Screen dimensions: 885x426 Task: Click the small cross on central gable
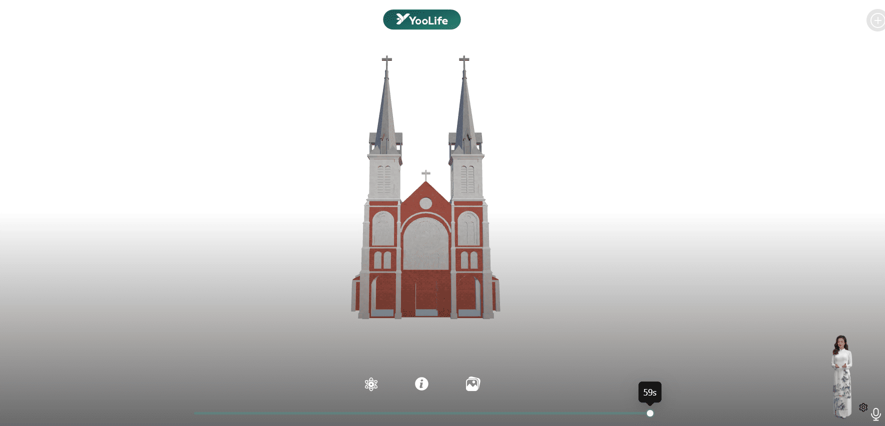pos(425,175)
